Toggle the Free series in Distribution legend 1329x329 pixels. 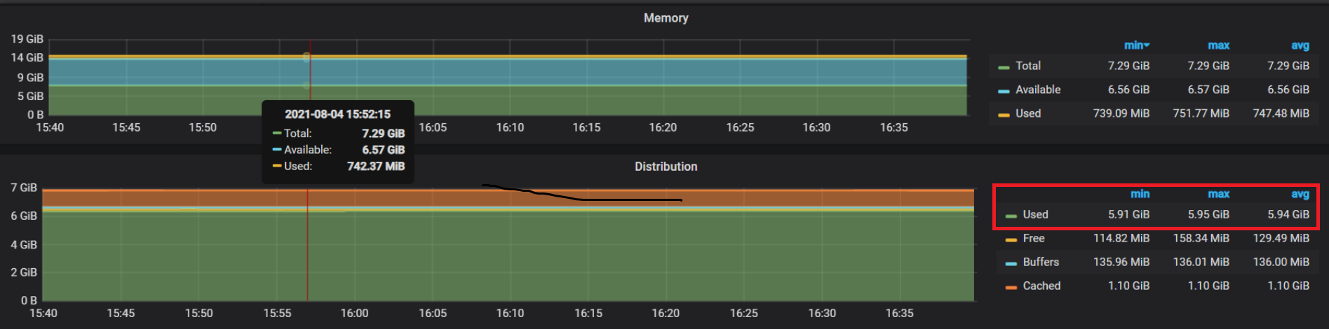1033,238
